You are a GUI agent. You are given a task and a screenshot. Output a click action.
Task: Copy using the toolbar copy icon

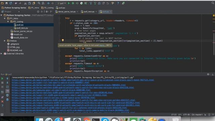click(x=30, y=3)
